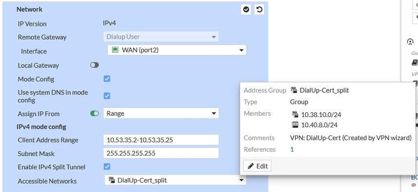Click the Subnet Mask field
The height and width of the screenshot is (192, 418).
(161, 154)
